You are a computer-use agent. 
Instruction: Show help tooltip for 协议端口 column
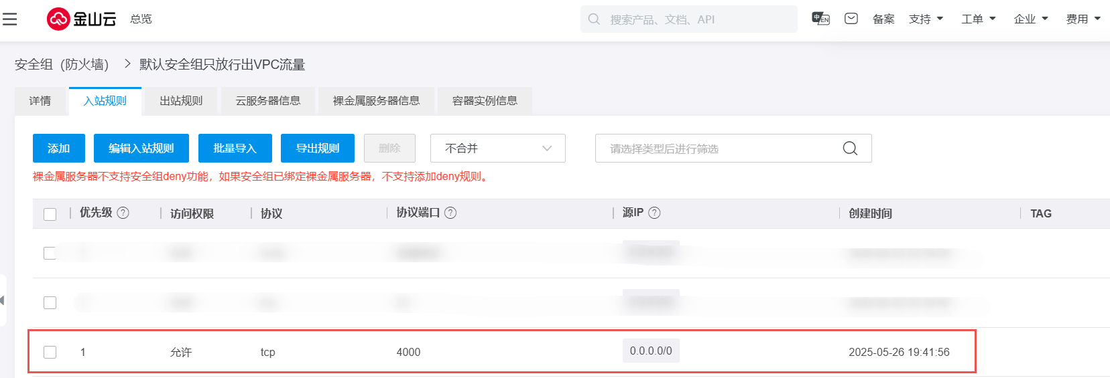point(450,213)
